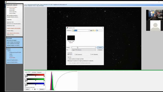The width and height of the screenshot is (163, 92).
Task: Close the Guardar como dialog
Action: click(103, 28)
